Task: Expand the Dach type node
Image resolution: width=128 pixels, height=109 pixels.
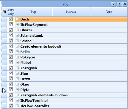Action: coord(17,19)
